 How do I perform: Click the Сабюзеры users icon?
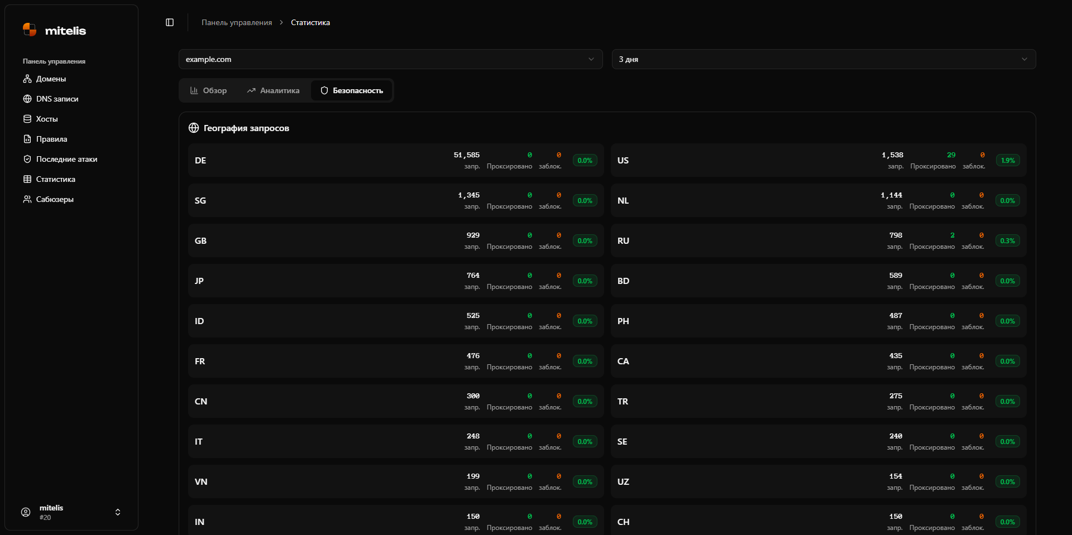(x=27, y=199)
